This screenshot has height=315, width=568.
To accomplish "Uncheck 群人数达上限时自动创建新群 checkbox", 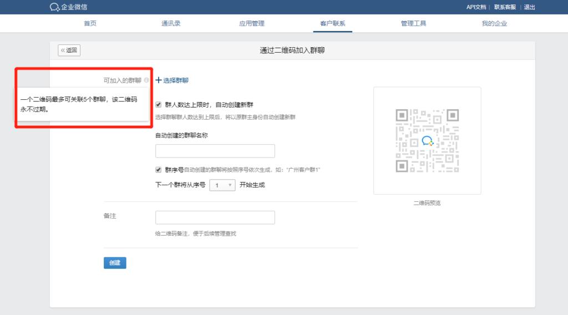I will [x=159, y=104].
